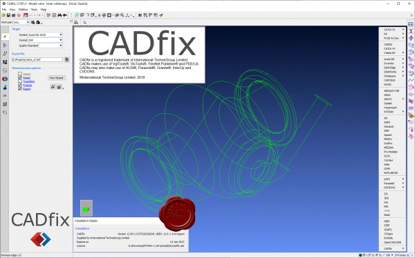The width and height of the screenshot is (415, 258).
Task: Toggle the Export checkbox
Action: pyautogui.click(x=20, y=89)
